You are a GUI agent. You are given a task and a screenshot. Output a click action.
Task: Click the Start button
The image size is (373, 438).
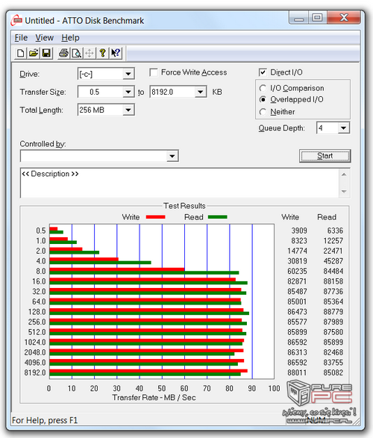click(x=325, y=156)
